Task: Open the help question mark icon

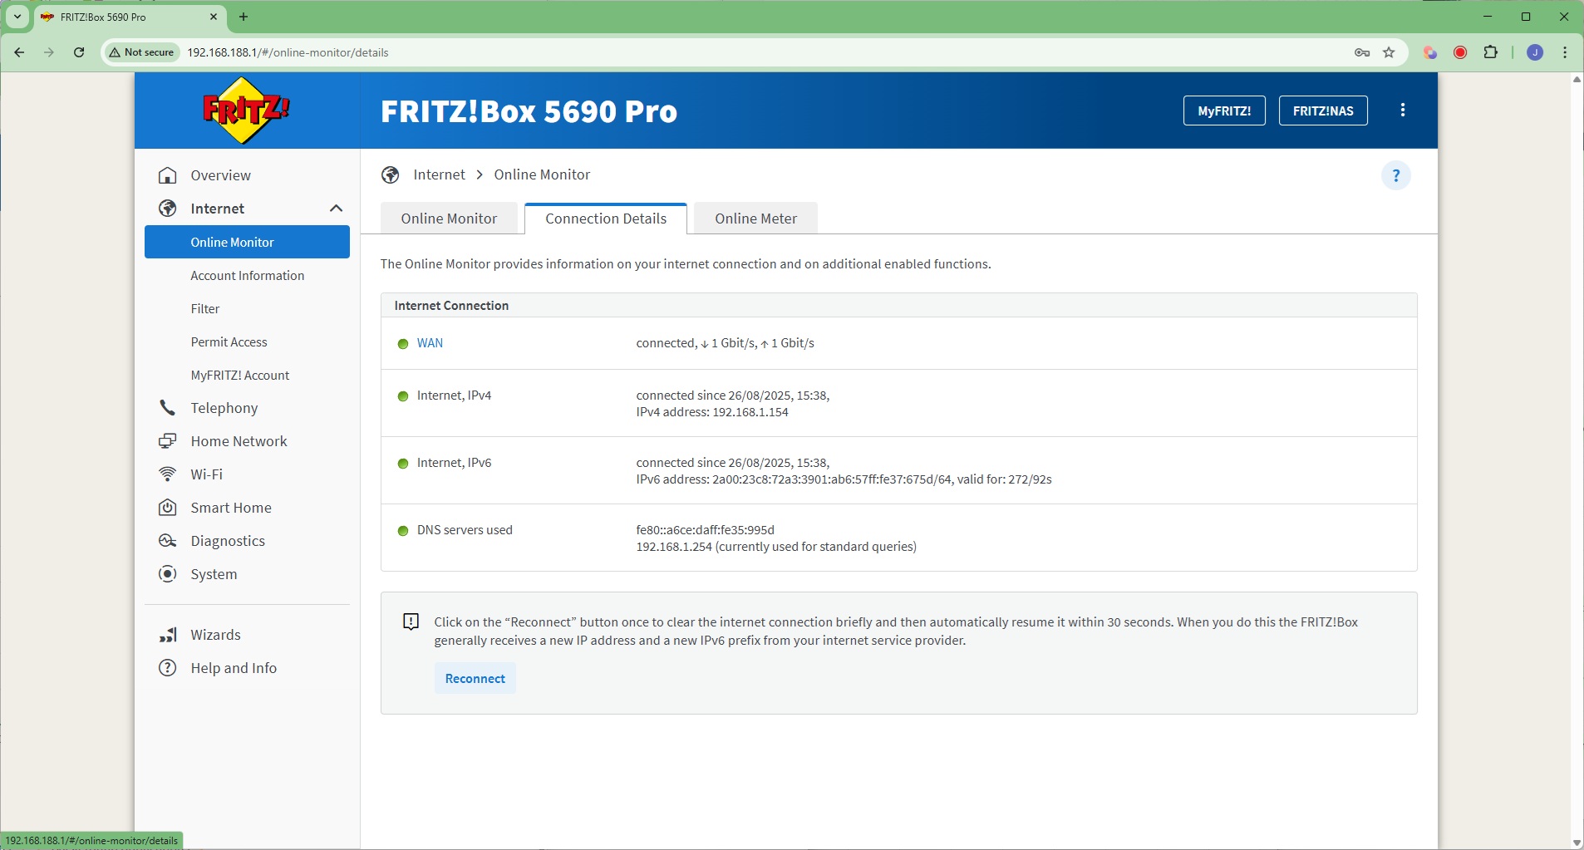Action: tap(1396, 175)
